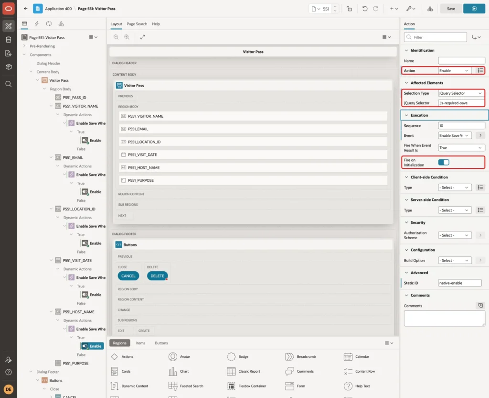This screenshot has width=489, height=398.
Task: Open Fire When Event Result Is dropdown
Action: tap(461, 148)
